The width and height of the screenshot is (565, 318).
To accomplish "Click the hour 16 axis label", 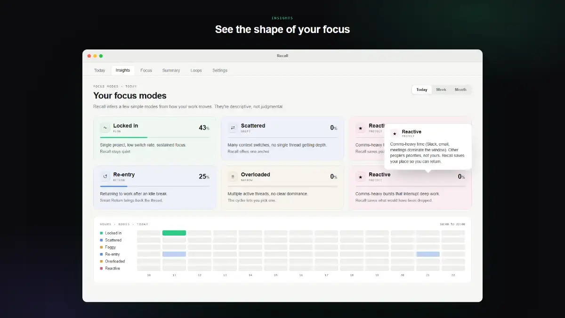I will pyautogui.click(x=301, y=275).
